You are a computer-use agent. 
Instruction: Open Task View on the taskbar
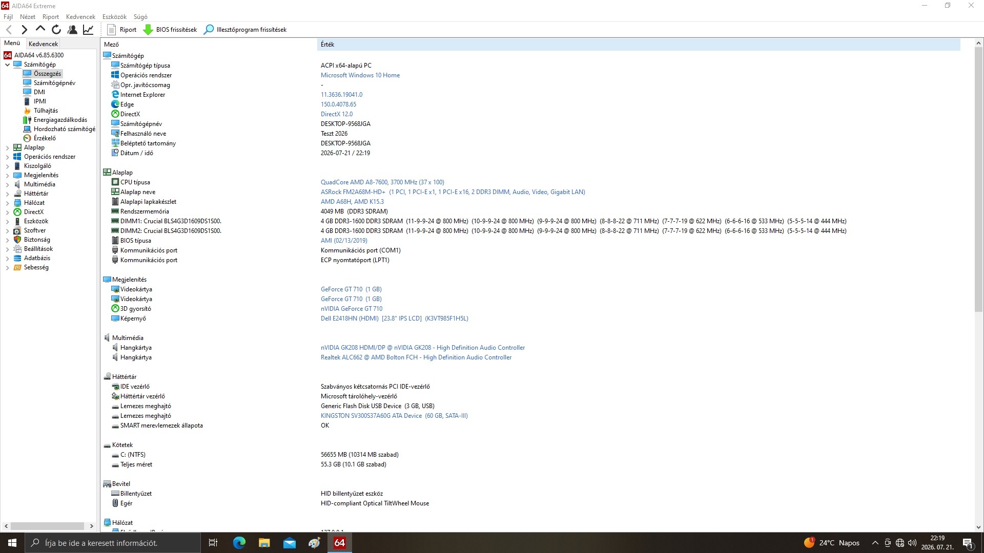(x=213, y=543)
